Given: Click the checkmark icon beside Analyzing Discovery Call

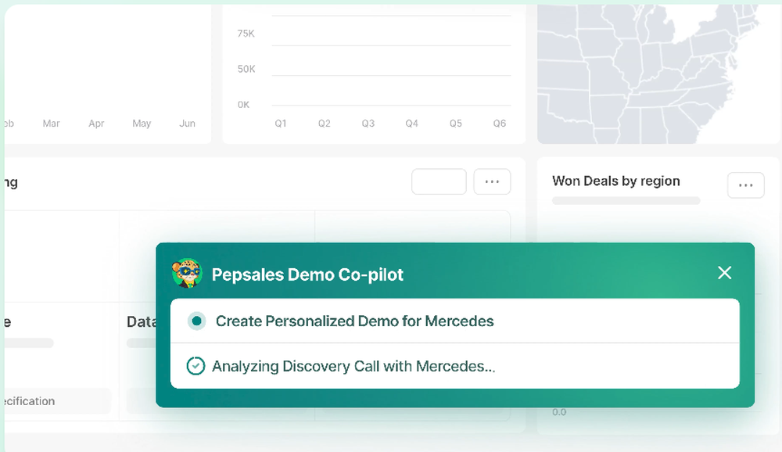Looking at the screenshot, I should pos(195,366).
